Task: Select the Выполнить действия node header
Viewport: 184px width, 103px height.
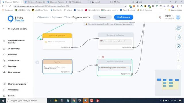Action: (57, 35)
